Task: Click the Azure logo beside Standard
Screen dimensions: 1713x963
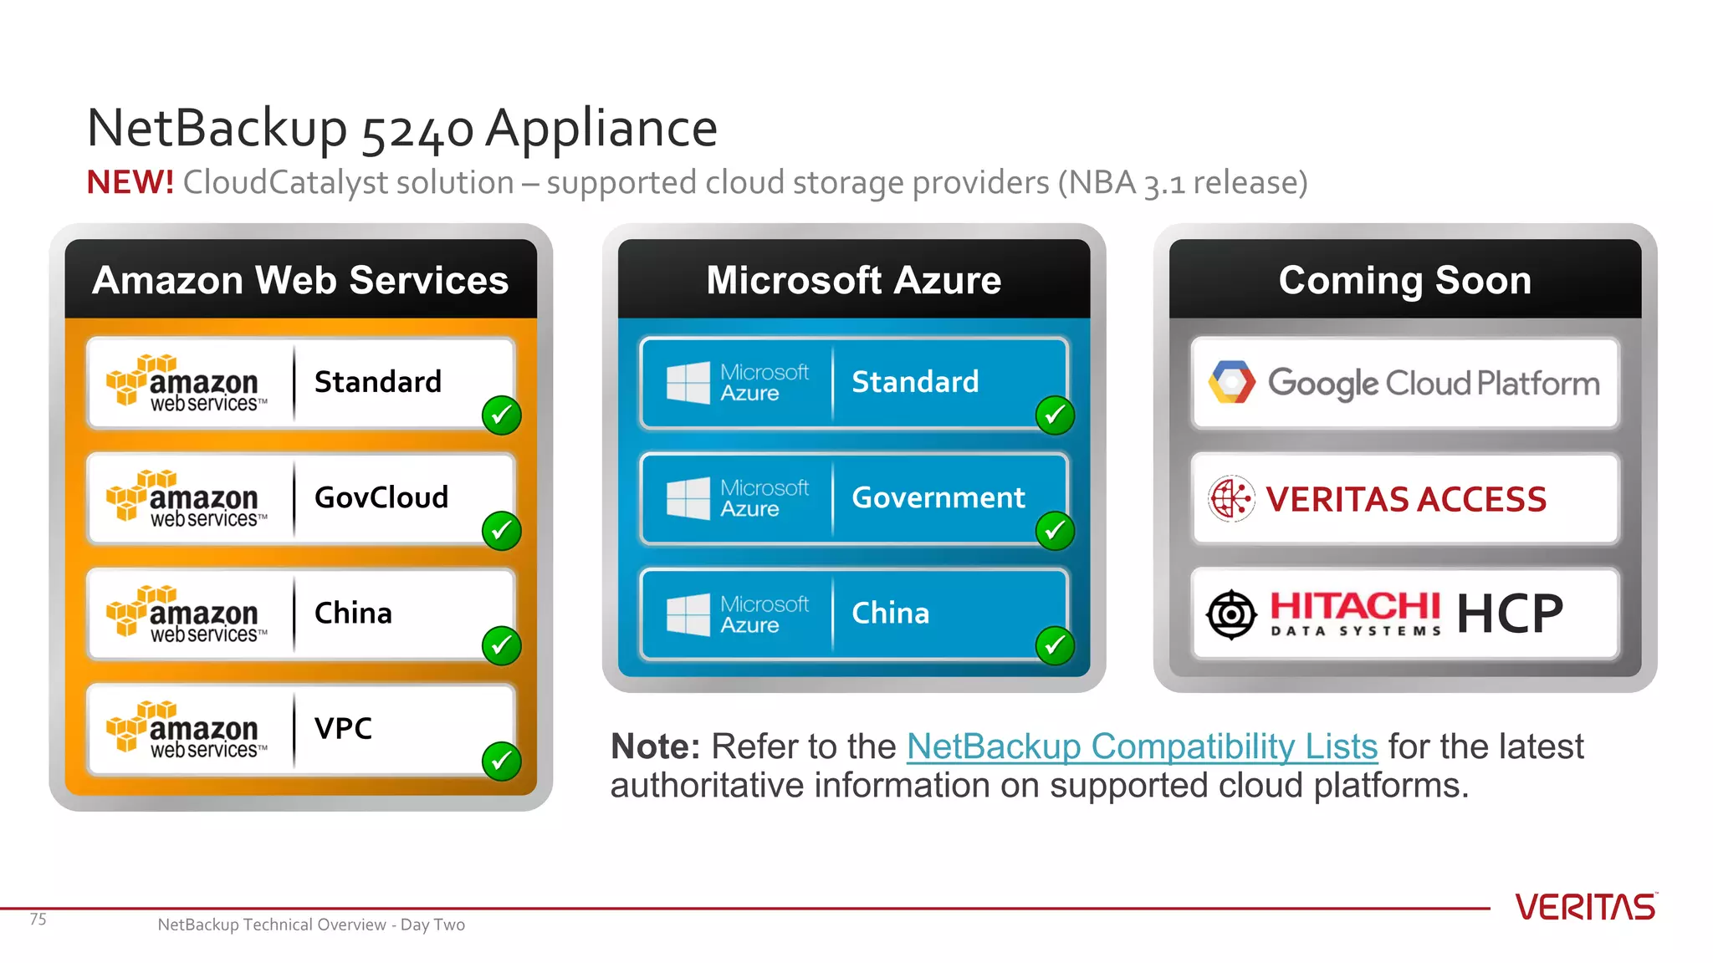Action: pos(738,383)
